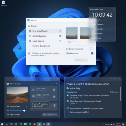Select Erase Objects action
126x126 pixels.
click(45, 41)
